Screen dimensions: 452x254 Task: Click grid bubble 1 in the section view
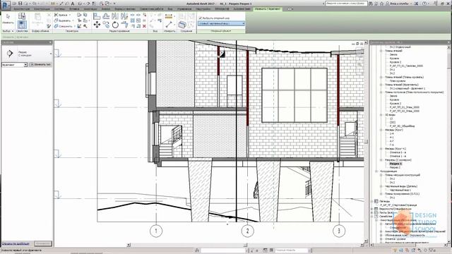(156, 231)
